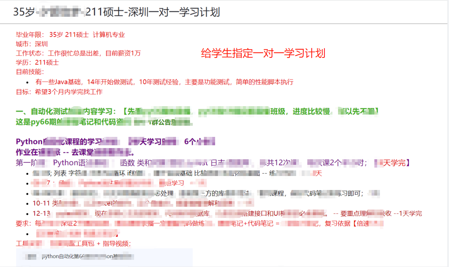Click the bullet about Java基础 and 10年测试经验
This screenshot has width=449, height=267.
[164, 82]
